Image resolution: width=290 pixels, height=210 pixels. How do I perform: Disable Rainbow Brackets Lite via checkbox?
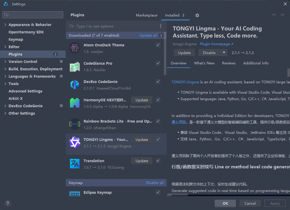coord(158,121)
